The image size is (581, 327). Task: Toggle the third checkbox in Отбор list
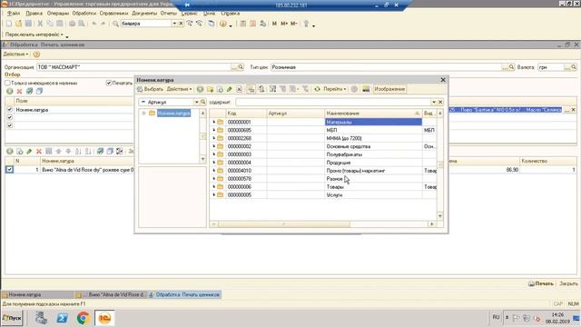click(x=10, y=125)
